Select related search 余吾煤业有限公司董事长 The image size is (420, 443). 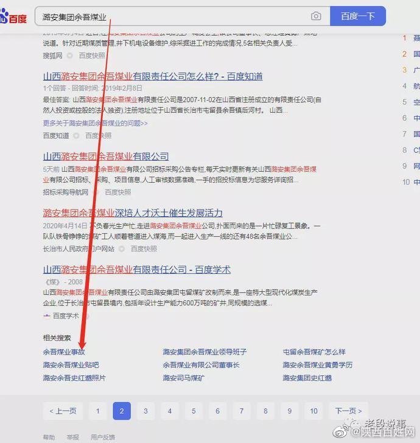pyautogui.click(x=201, y=365)
